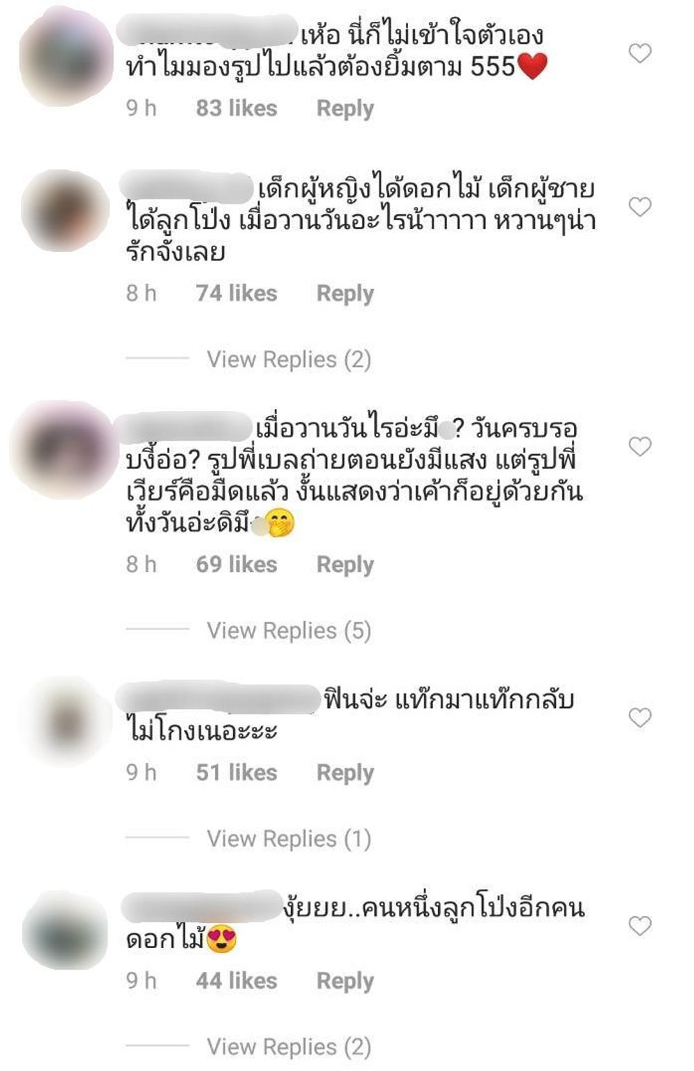Like the comment with 44 likes
This screenshot has height=1071, width=694.
click(x=640, y=925)
